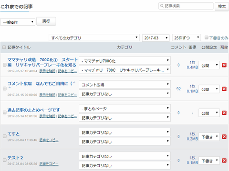Click 1枚 0.2MB image info in てすと row
This screenshot has height=171, width=229.
click(192, 136)
